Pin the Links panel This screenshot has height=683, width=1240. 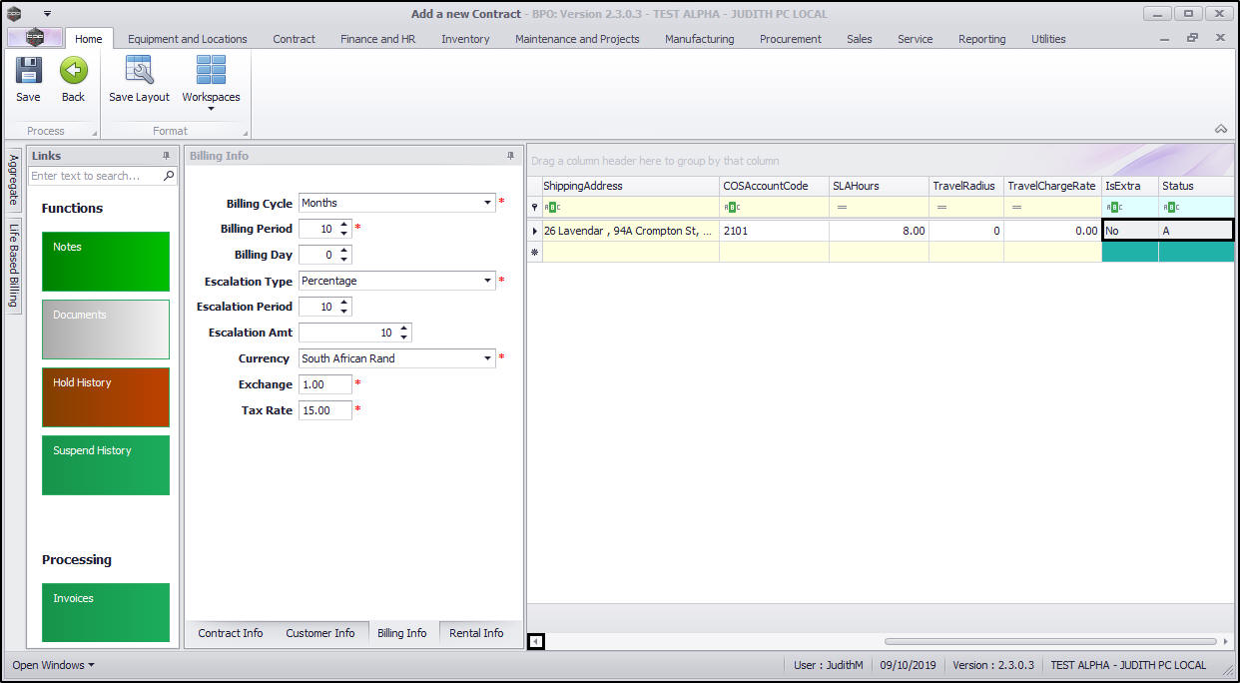(166, 156)
